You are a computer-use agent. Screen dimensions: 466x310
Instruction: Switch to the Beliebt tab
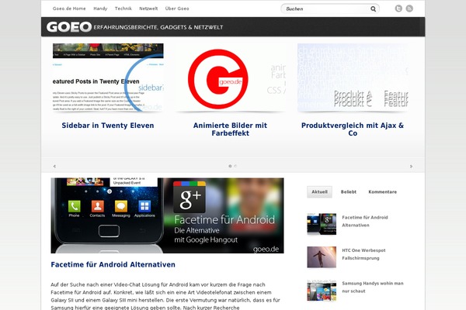(x=349, y=192)
